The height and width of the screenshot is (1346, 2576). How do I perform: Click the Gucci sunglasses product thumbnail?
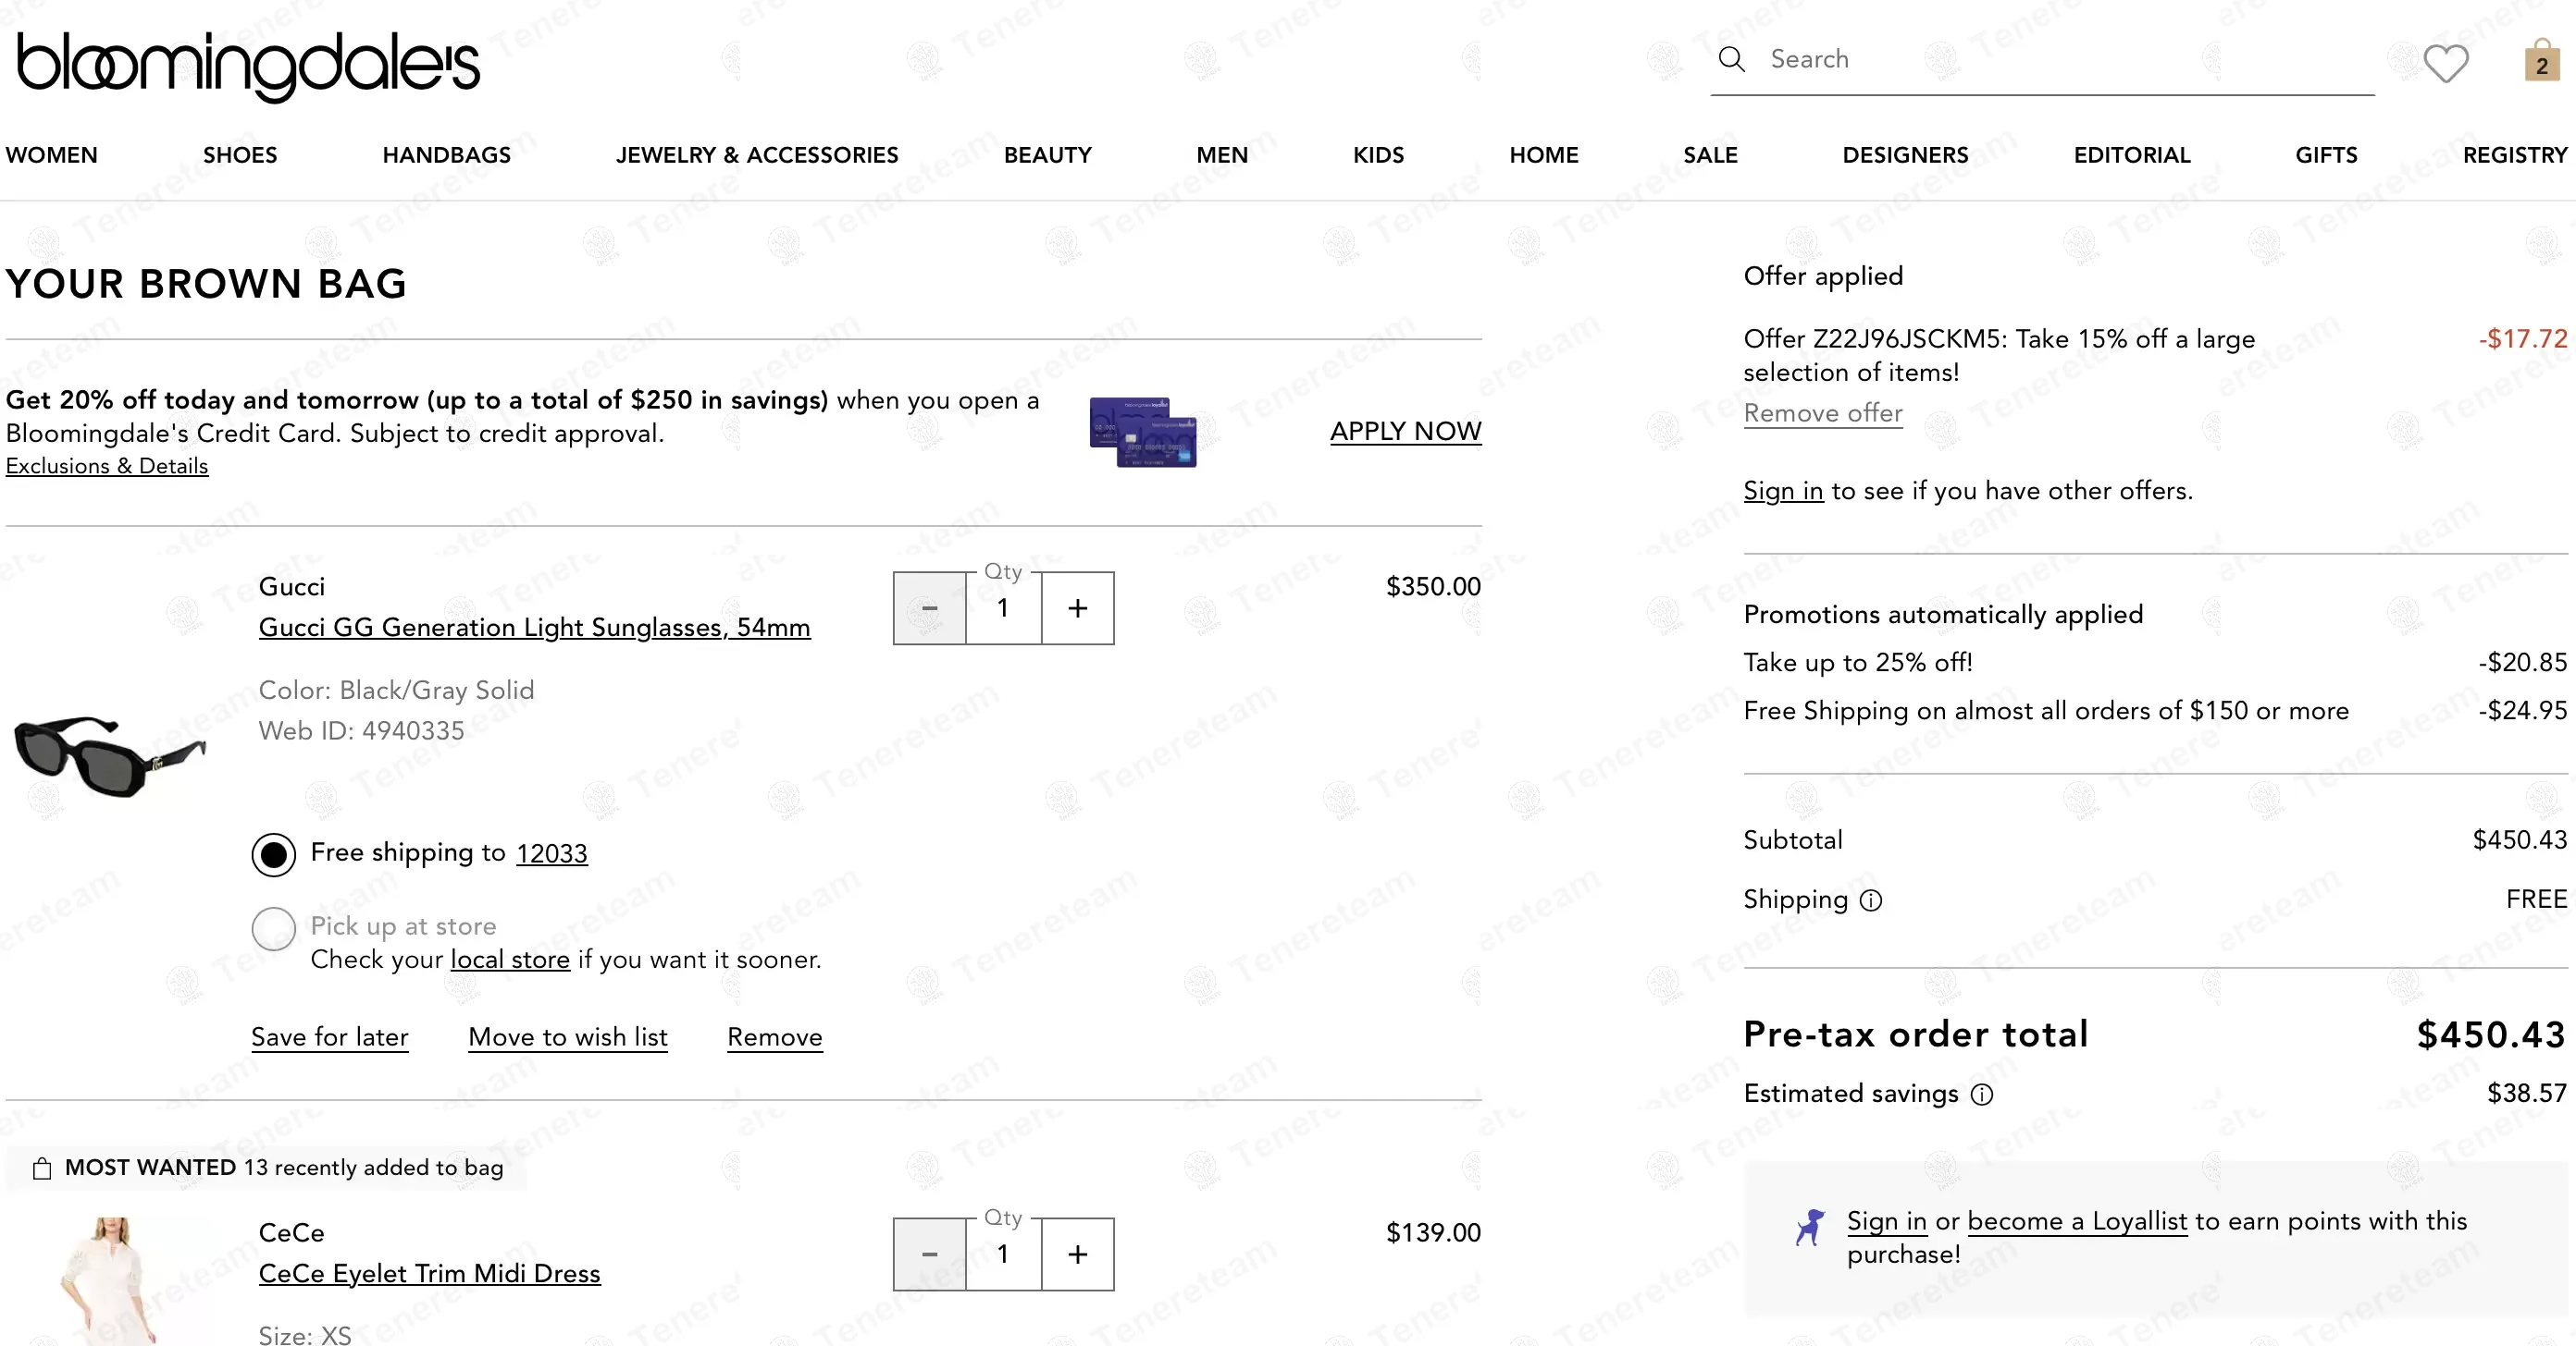[110, 755]
